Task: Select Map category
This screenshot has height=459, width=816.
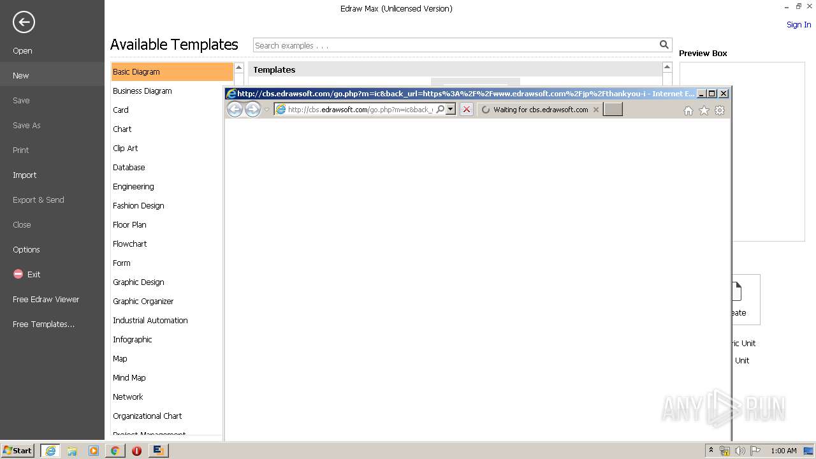Action: tap(167, 359)
